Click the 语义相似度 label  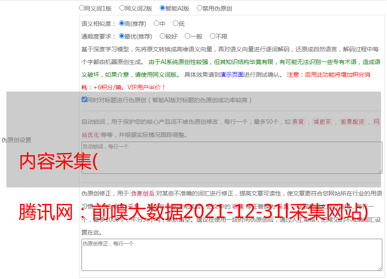[98, 24]
